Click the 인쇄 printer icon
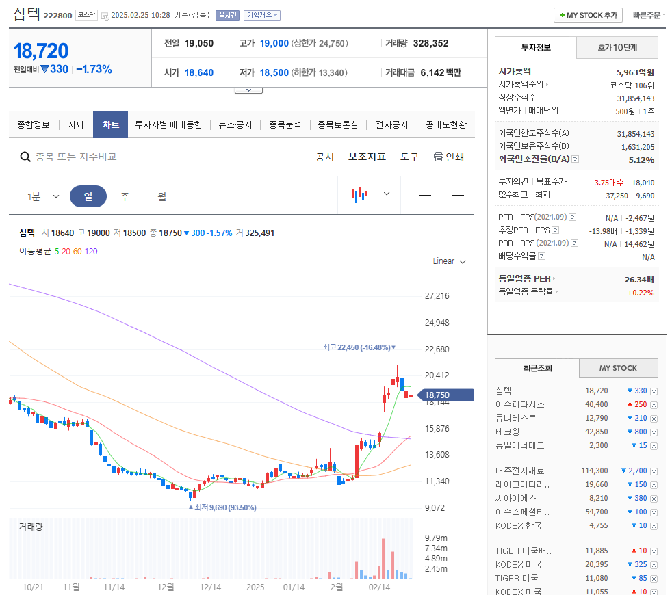The width and height of the screenshot is (672, 595). click(x=437, y=156)
